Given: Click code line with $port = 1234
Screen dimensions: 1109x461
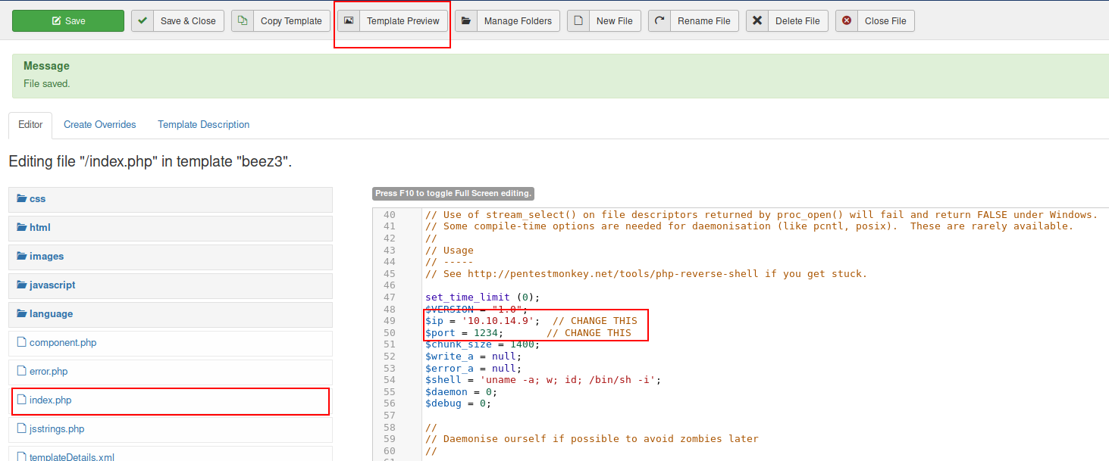Looking at the screenshot, I should pos(528,332).
